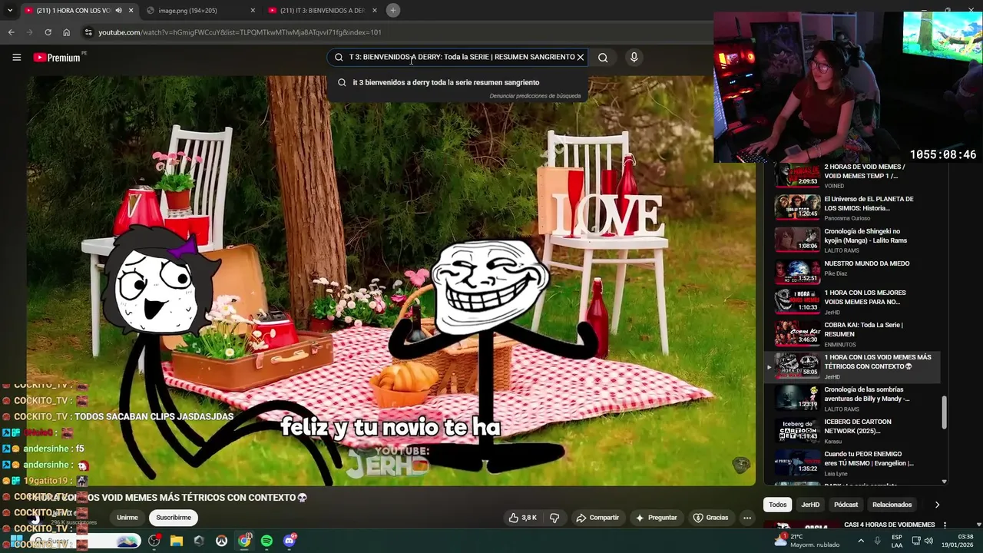Open Google Chrome from the taskbar
This screenshot has width=983, height=553.
point(244,541)
